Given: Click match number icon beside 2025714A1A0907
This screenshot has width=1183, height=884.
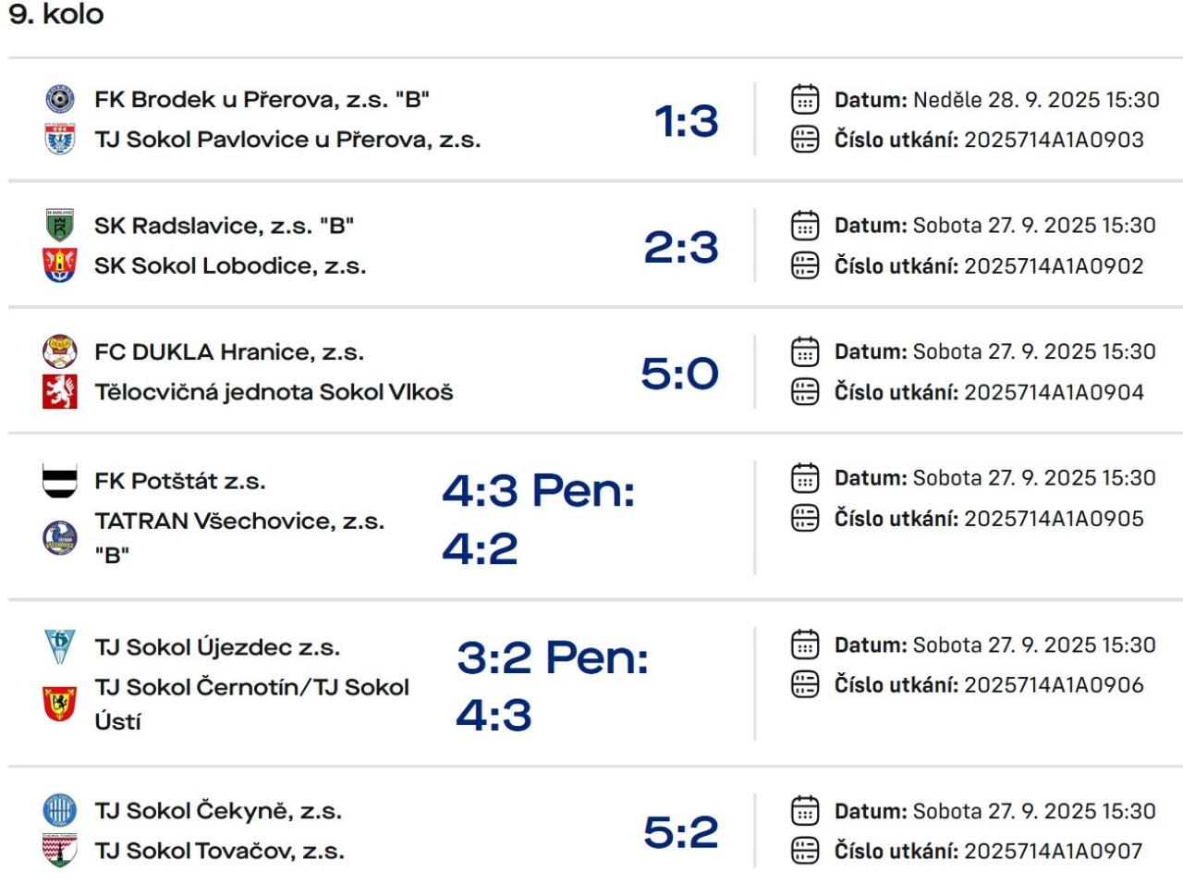Looking at the screenshot, I should tap(805, 851).
